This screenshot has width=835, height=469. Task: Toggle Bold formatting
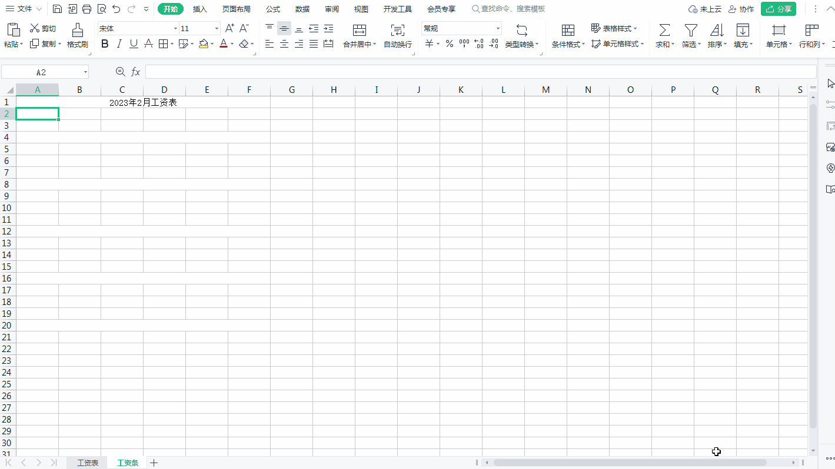(105, 43)
